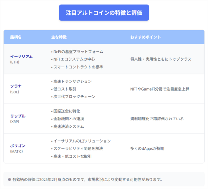This screenshot has width=208, height=189.
Task: Select the 主な特徴 column header
Action: (x=59, y=37)
